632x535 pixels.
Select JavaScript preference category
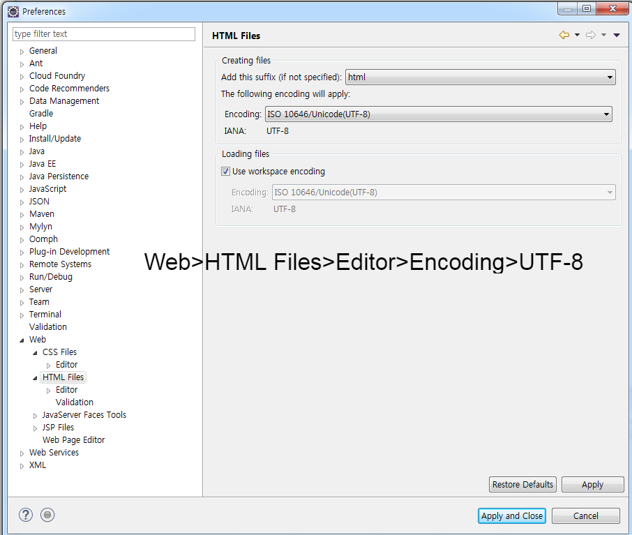click(x=47, y=189)
